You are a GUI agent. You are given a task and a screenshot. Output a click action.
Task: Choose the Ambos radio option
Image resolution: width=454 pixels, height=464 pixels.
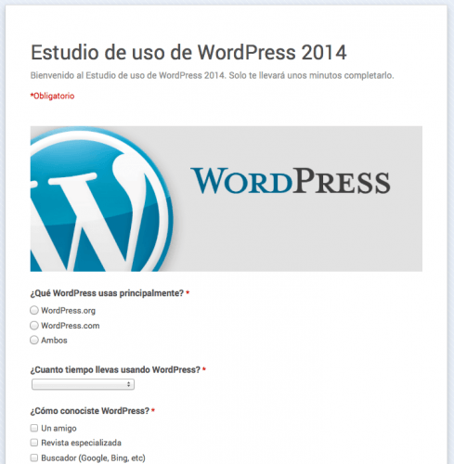point(34,340)
